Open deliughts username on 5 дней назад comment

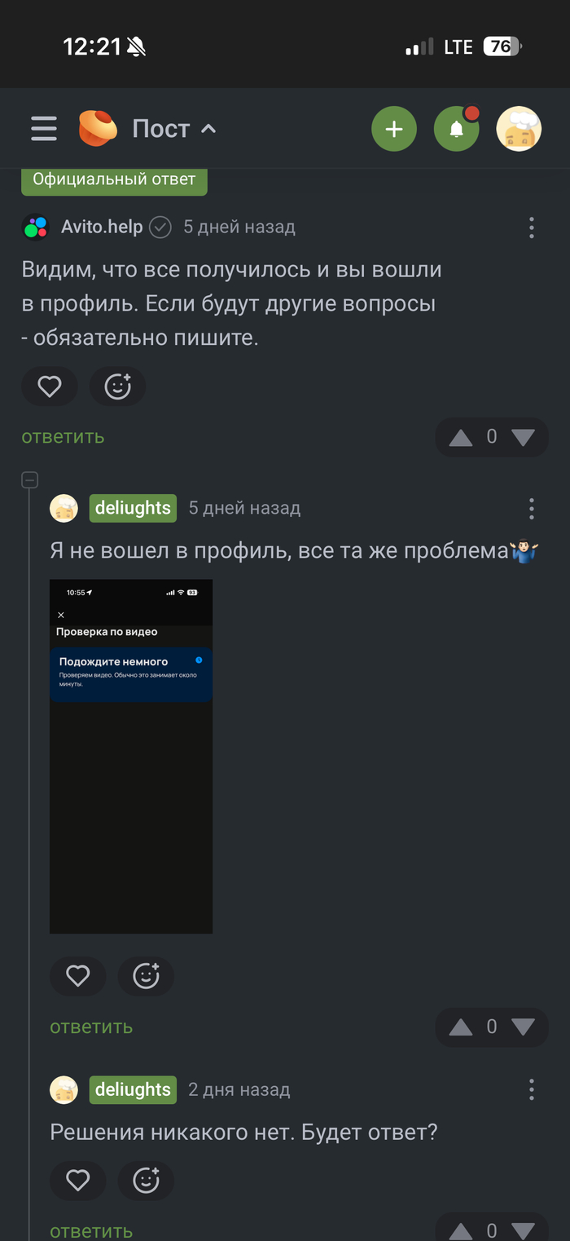click(x=133, y=508)
